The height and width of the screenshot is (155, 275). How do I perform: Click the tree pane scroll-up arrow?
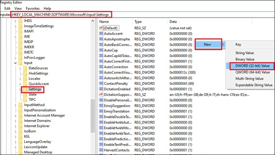click(93, 21)
